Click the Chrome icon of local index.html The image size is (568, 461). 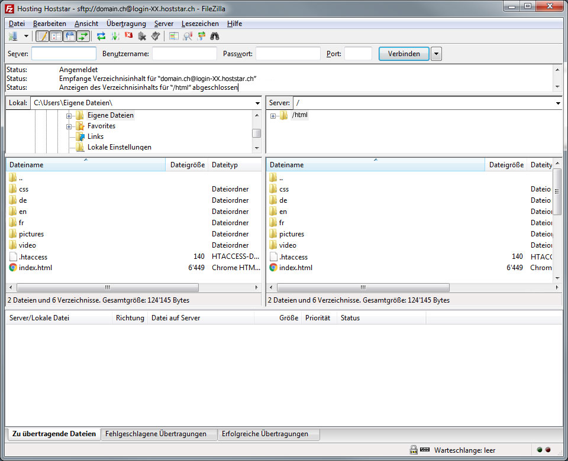[13, 267]
